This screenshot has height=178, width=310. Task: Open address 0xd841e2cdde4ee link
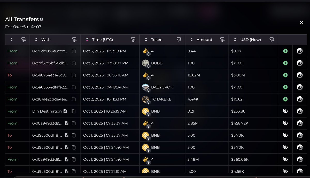51,99
